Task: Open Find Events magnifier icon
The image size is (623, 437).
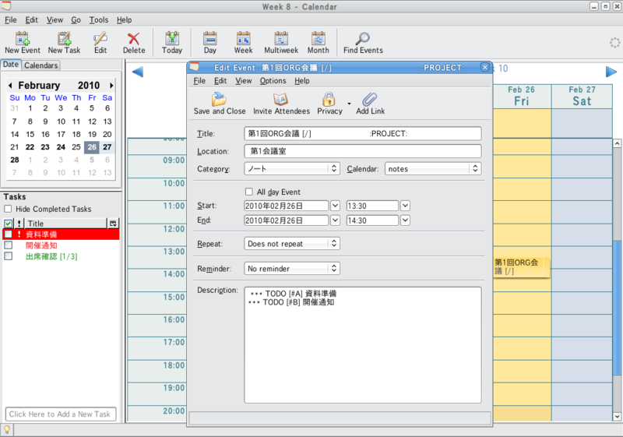Action: 362,39
